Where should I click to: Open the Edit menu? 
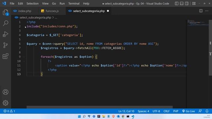(x=20, y=4)
